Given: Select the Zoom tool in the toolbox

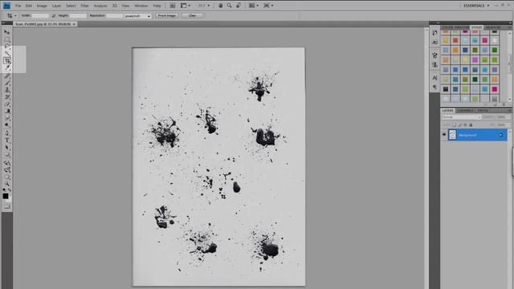Looking at the screenshot, I should click(7, 184).
